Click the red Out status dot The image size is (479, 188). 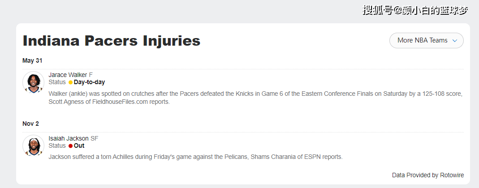pyautogui.click(x=70, y=146)
